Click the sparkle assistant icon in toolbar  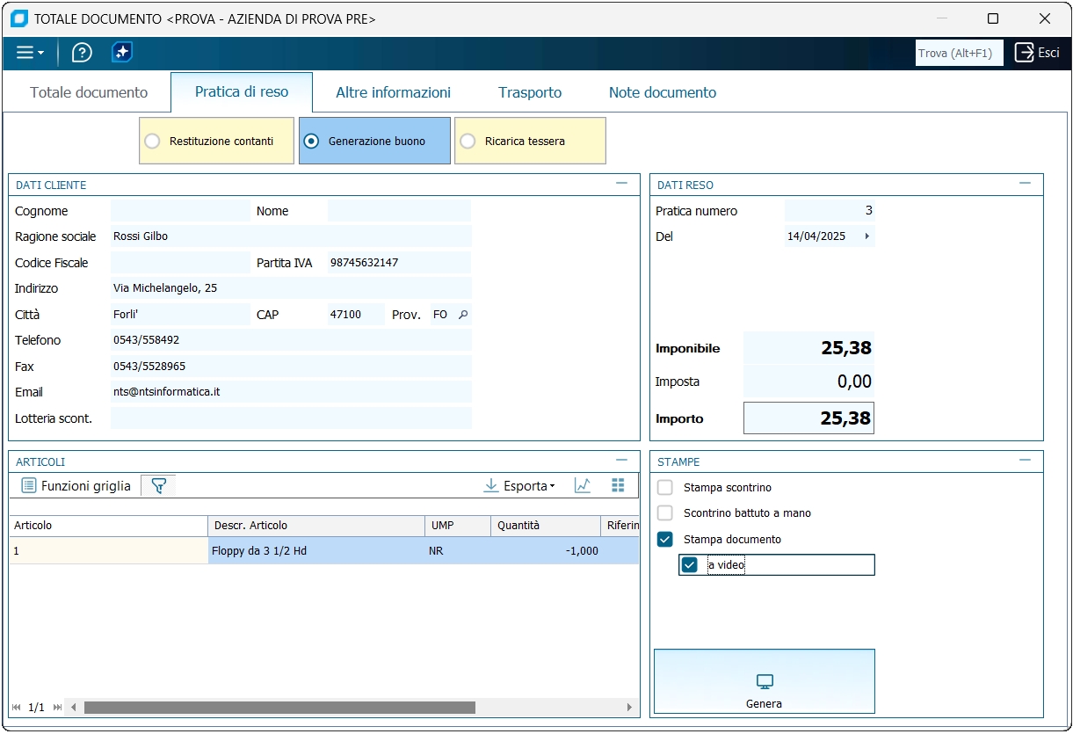point(122,53)
